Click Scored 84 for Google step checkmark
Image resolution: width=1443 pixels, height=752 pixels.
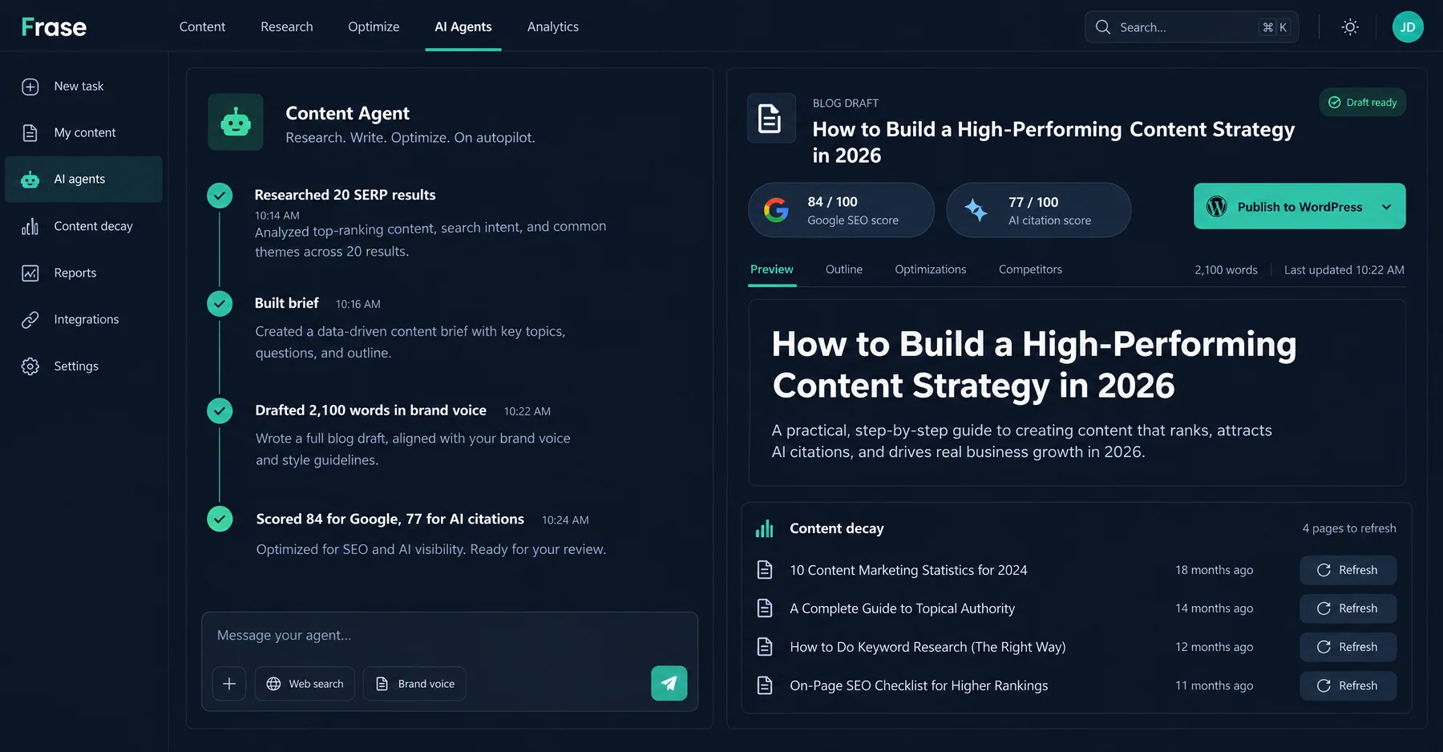(x=220, y=519)
